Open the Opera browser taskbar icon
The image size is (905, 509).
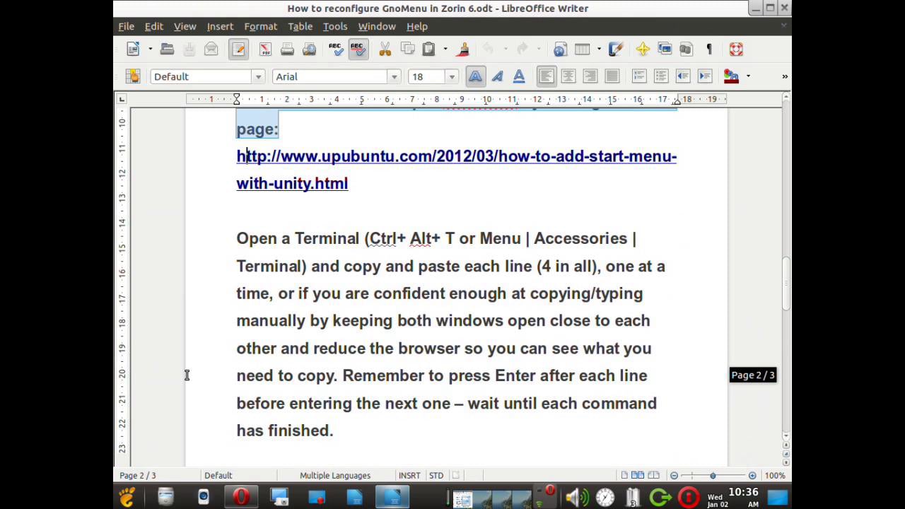click(x=241, y=498)
